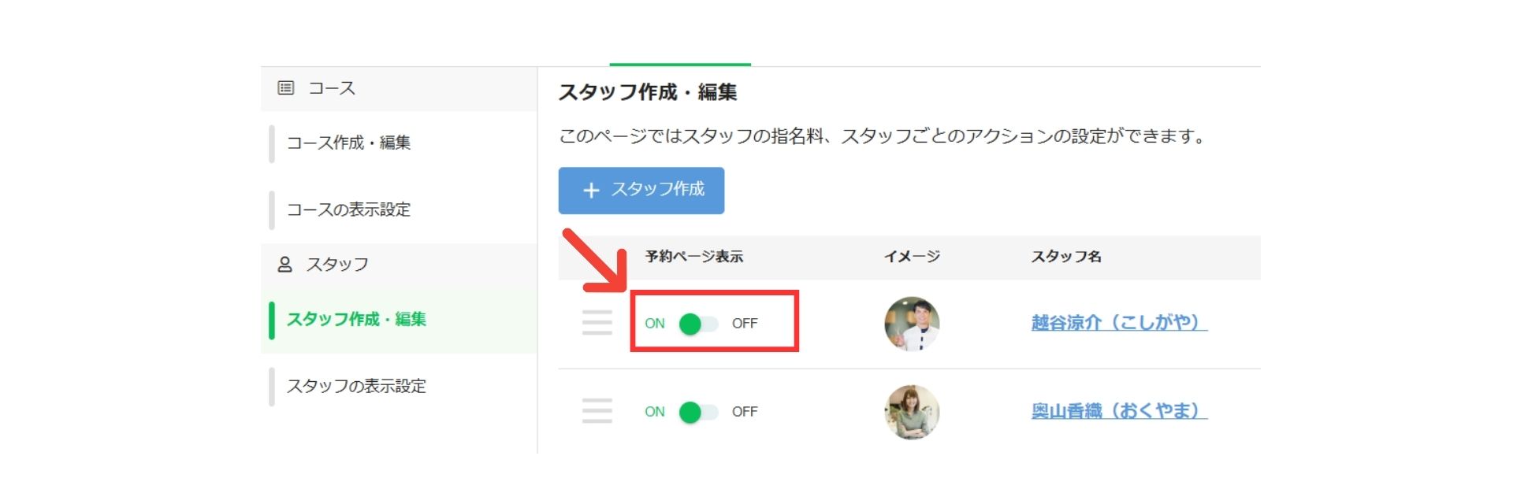Screen dimensions: 1513x504
Task: Open staff link 奥山香織（おくやま）
Action: pos(1119,411)
